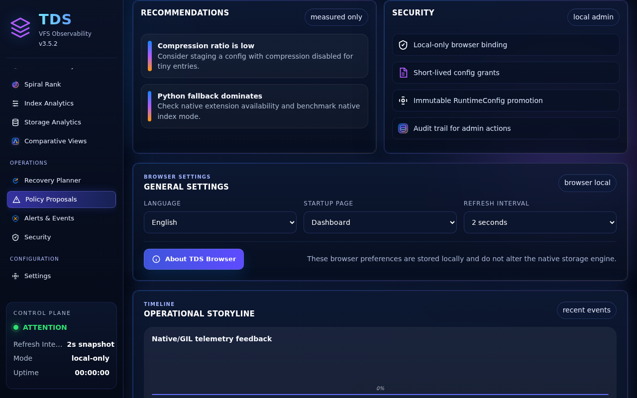The image size is (637, 398).
Task: Click the 2s snapshot value
Action: (x=91, y=344)
